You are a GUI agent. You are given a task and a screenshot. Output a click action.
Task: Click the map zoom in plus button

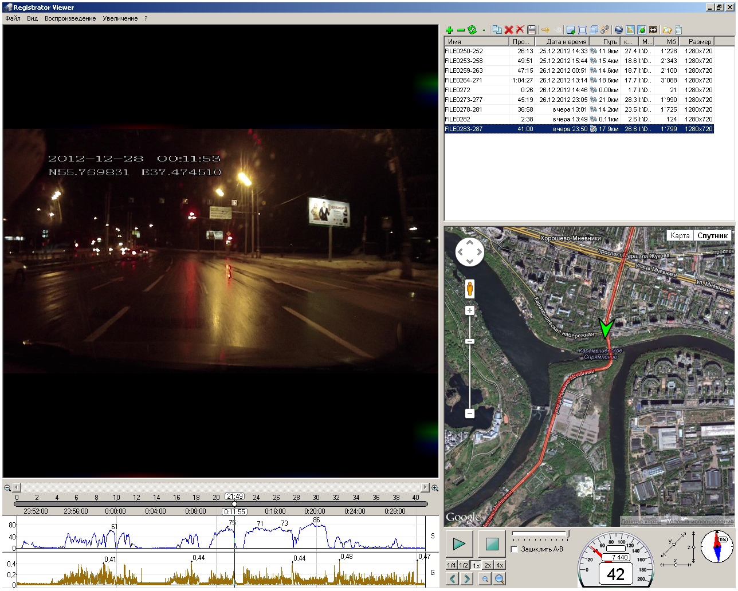coord(470,310)
